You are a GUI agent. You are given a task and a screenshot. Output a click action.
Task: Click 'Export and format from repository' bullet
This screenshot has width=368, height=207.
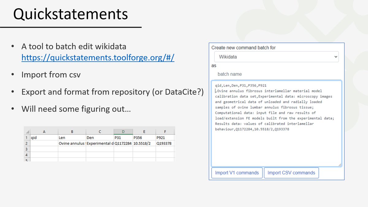pyautogui.click(x=112, y=91)
